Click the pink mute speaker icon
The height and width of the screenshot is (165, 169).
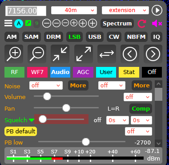pos(157,24)
